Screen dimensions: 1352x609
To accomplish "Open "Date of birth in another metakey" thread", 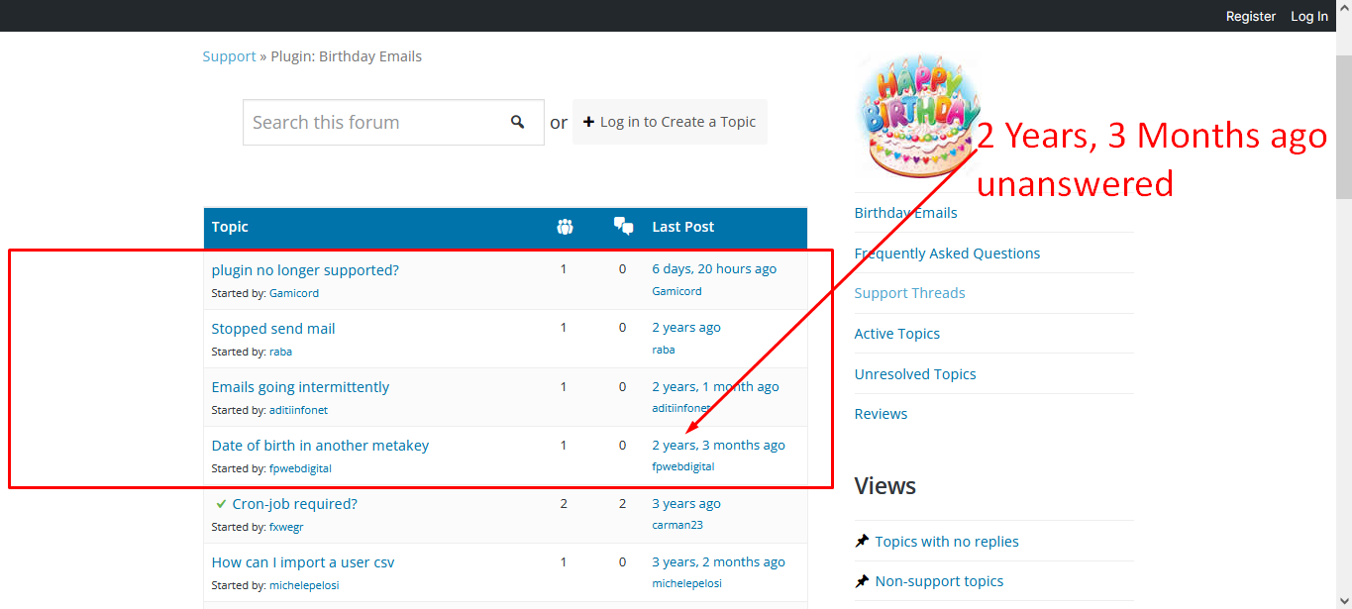I will pos(320,446).
